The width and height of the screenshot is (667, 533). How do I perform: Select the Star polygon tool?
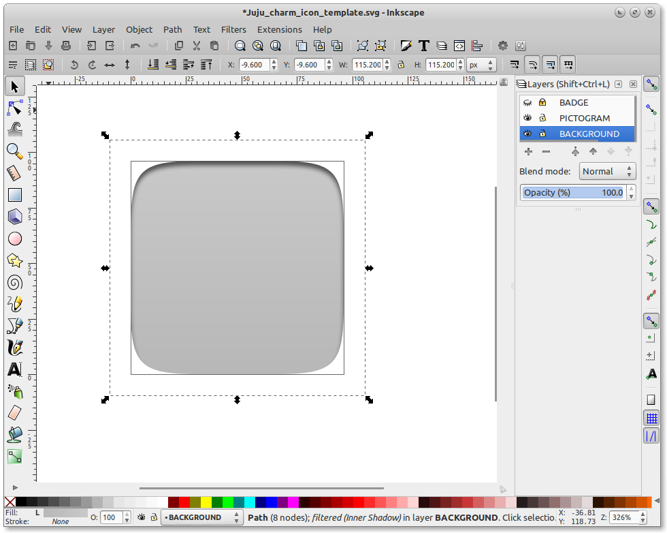coord(14,260)
